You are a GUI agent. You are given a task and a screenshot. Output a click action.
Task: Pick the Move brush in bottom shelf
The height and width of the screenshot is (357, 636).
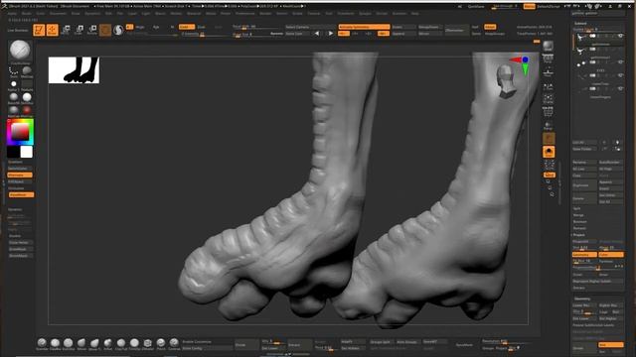click(81, 343)
